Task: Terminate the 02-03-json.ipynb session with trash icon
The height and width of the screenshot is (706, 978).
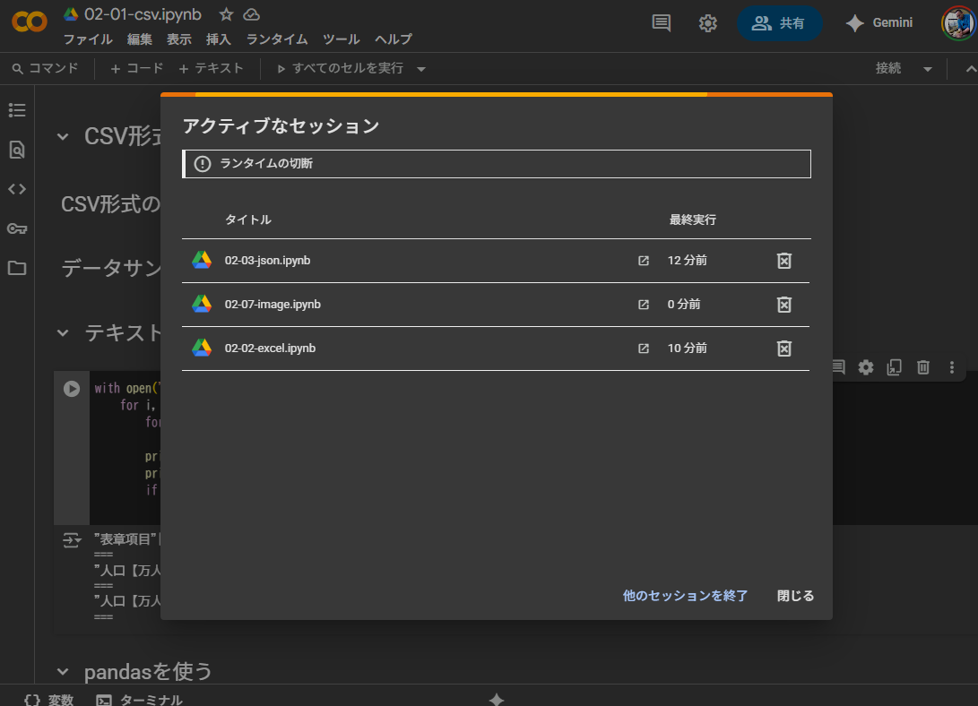Action: [x=783, y=261]
